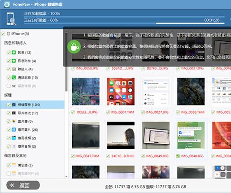Uncheck the app videos (2) checkbox
This screenshot has height=193, width=231.
tap(9, 138)
